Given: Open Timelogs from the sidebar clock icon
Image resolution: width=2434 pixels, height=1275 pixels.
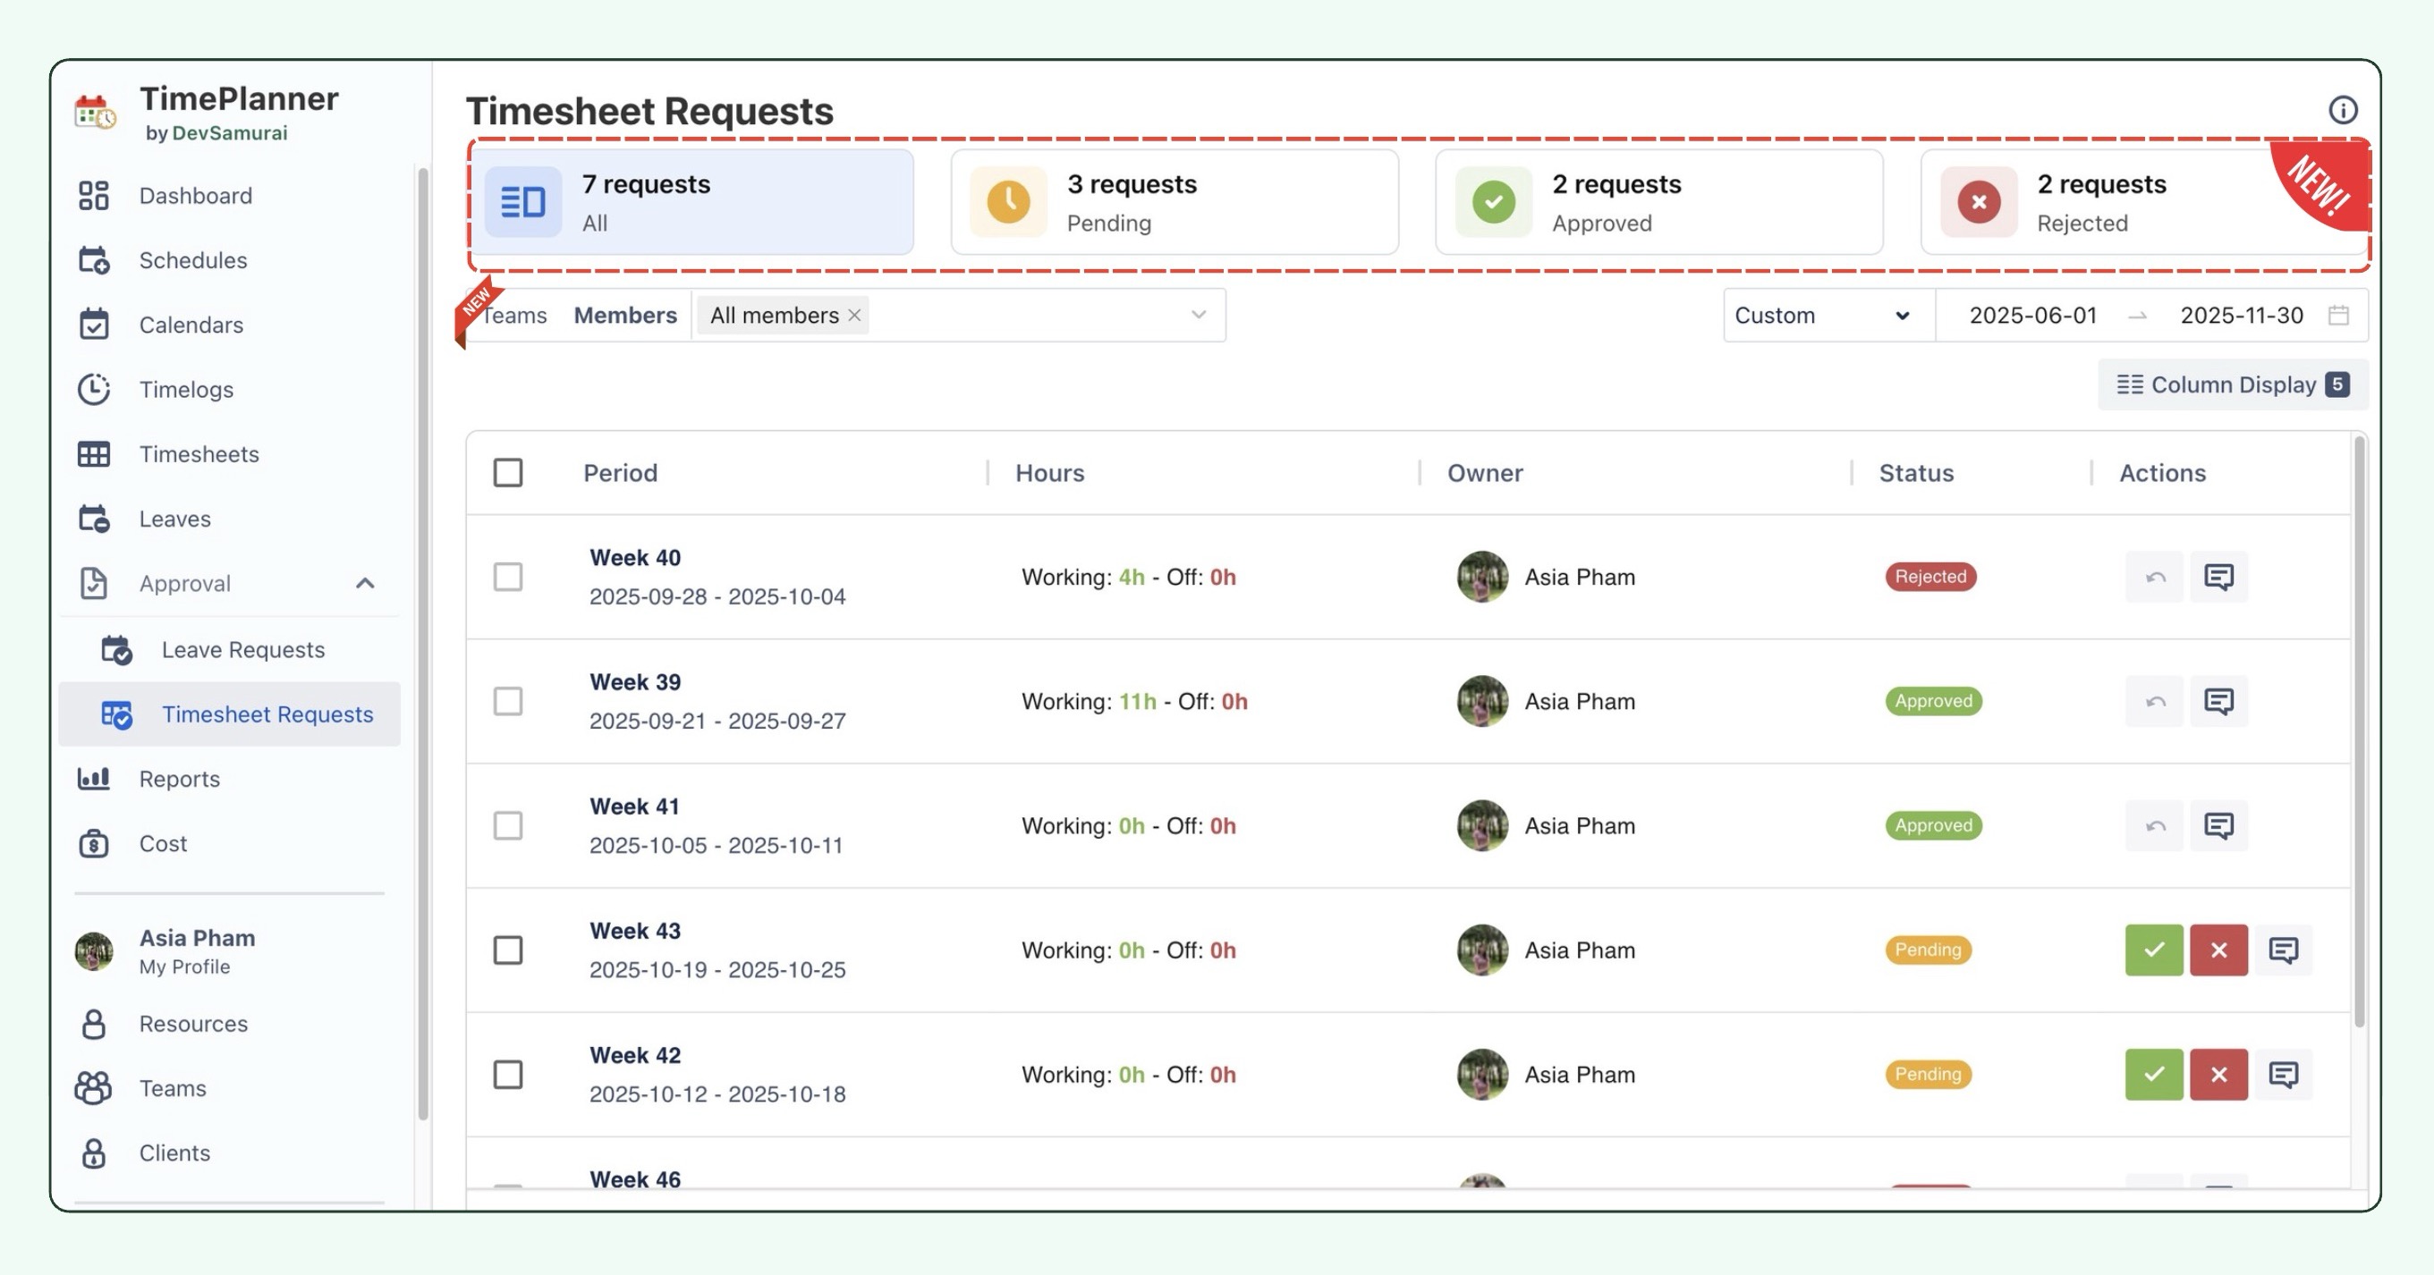Looking at the screenshot, I should 94,389.
